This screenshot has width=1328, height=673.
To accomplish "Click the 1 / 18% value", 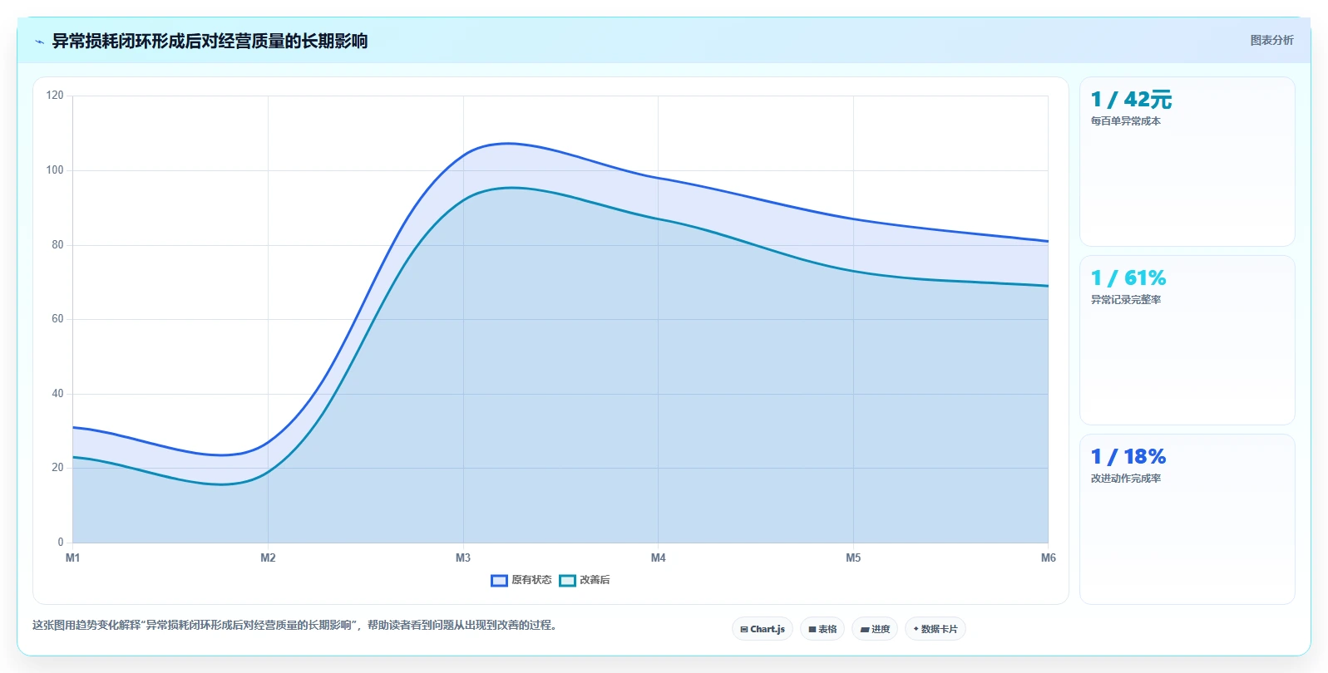I will tap(1128, 457).
